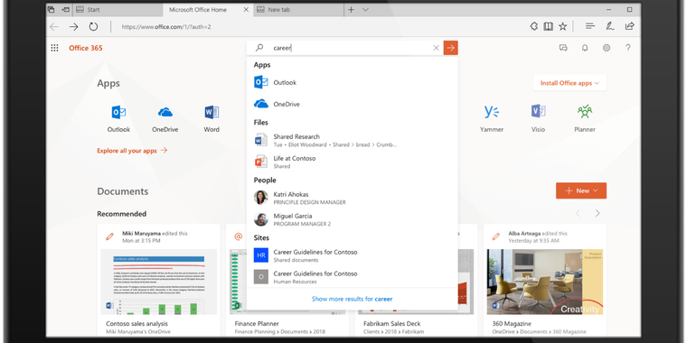The image size is (687, 343).
Task: Open the New document dropdown button
Action: pos(581,190)
